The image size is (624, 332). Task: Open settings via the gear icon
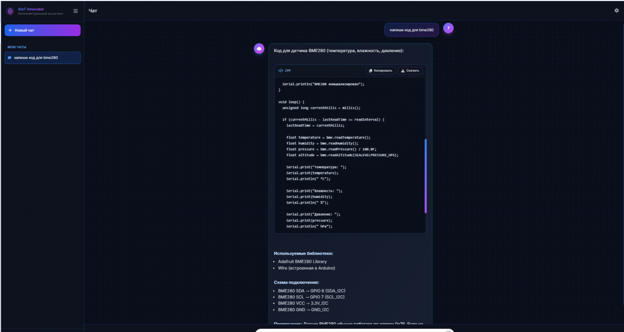616,11
